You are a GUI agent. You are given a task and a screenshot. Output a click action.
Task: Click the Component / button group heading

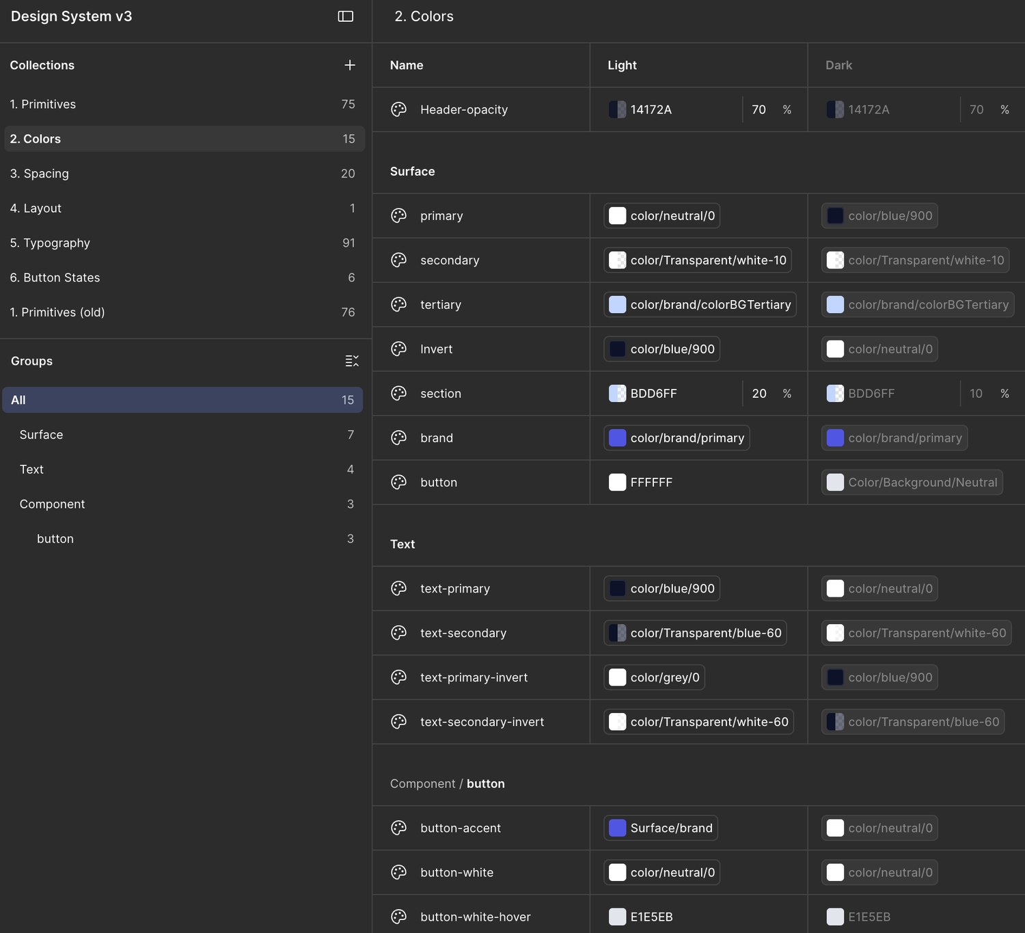tap(448, 783)
